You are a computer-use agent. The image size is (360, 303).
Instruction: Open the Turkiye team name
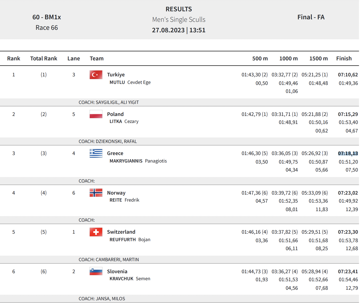point(116,75)
